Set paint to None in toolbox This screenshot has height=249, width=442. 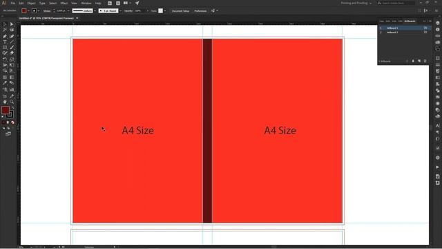point(12,122)
